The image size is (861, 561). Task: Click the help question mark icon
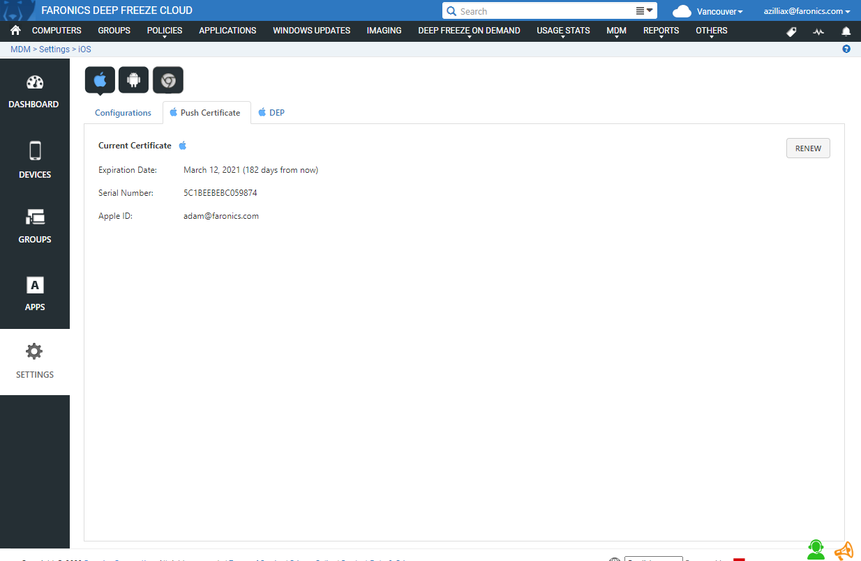pos(846,49)
